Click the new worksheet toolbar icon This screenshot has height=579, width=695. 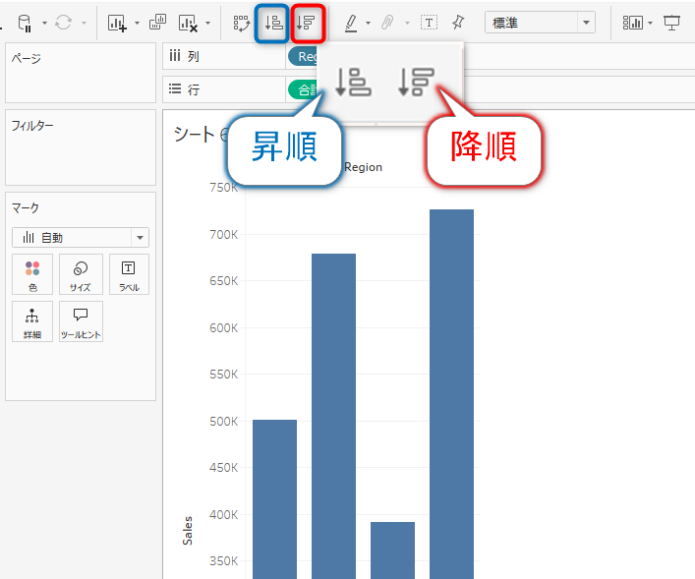coord(117,23)
